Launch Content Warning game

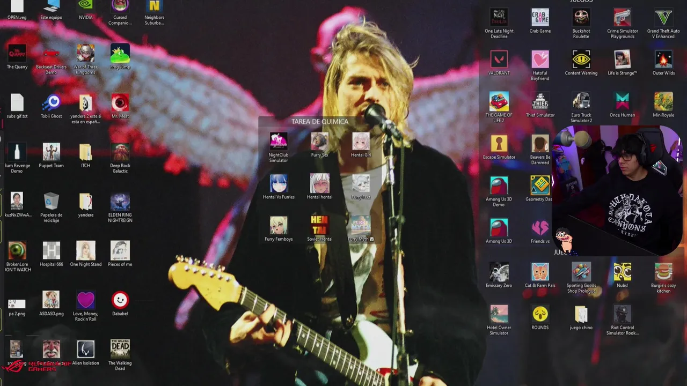coord(581,60)
